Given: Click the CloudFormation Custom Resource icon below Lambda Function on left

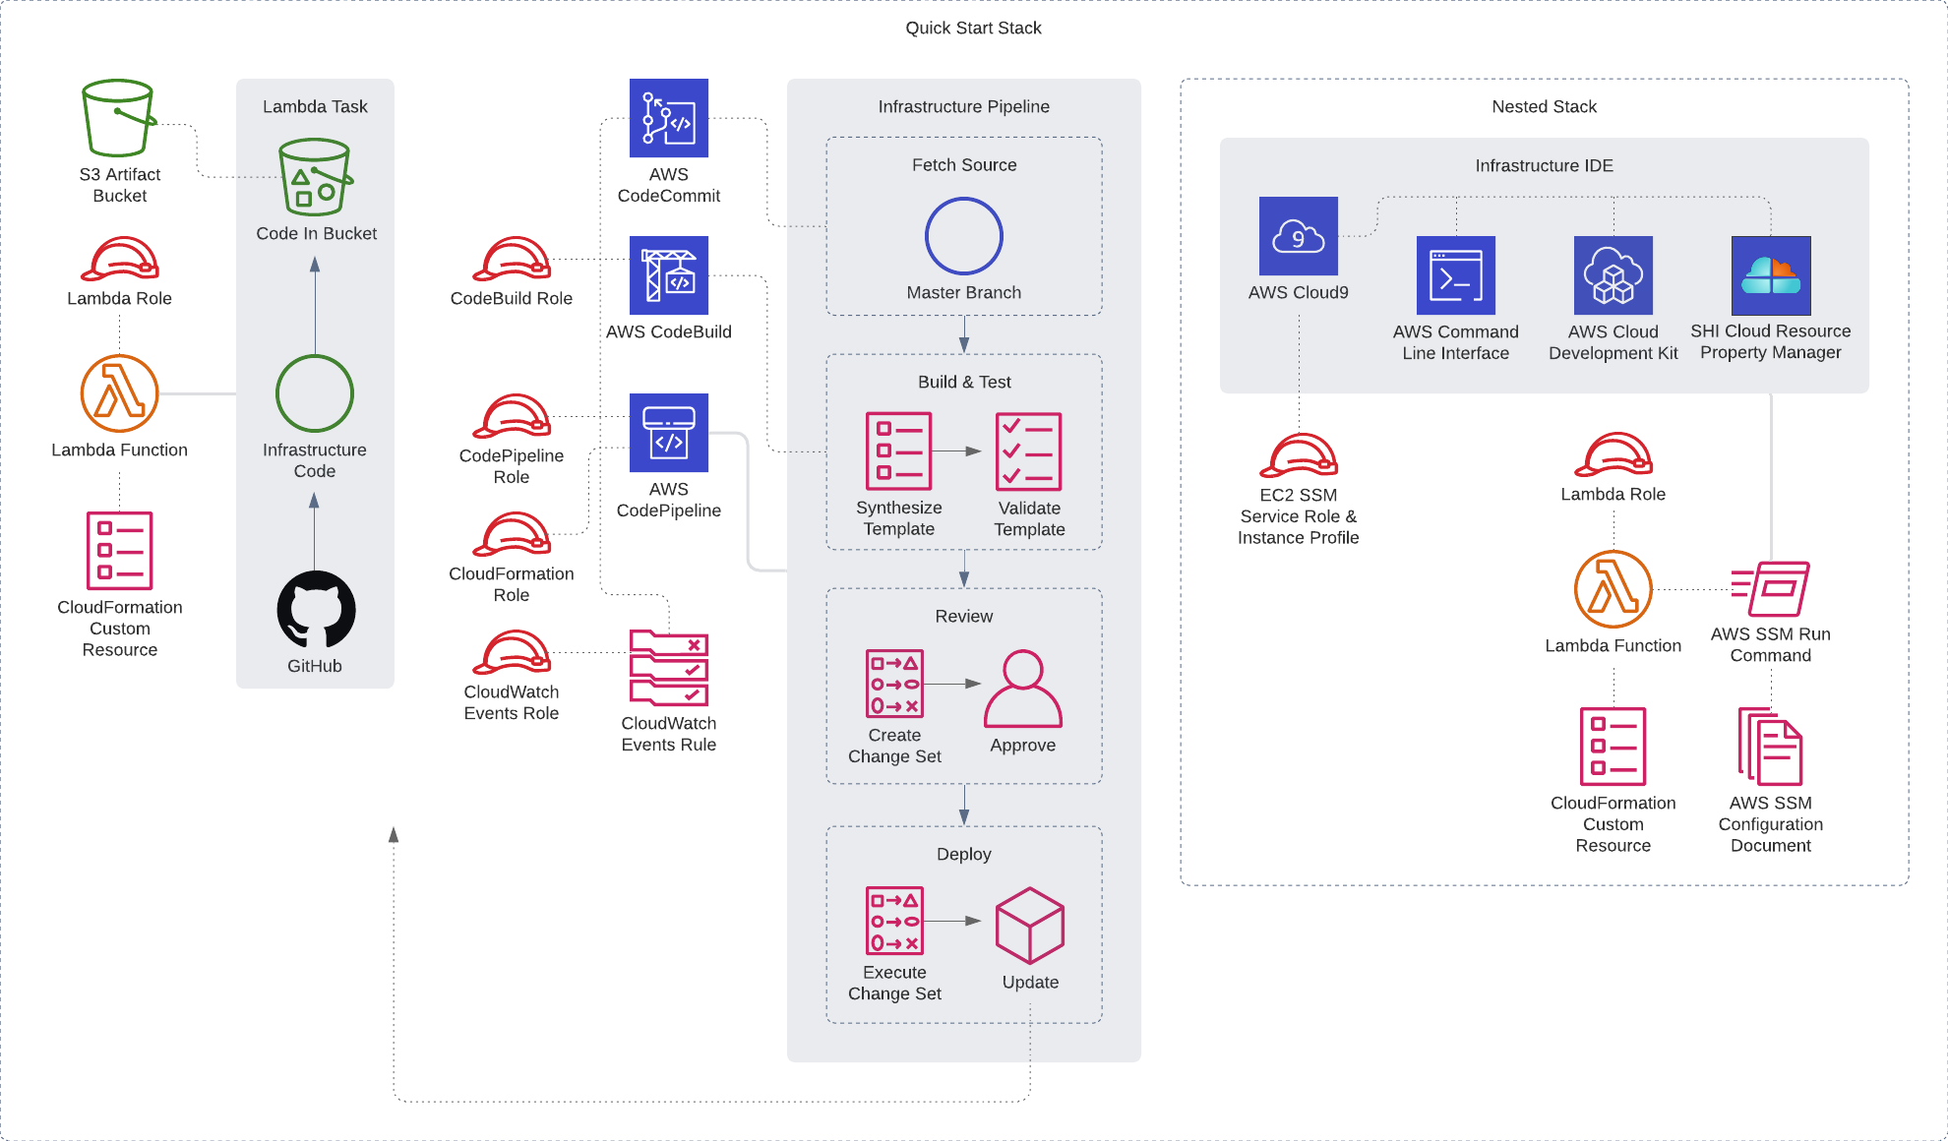Looking at the screenshot, I should tap(119, 551).
